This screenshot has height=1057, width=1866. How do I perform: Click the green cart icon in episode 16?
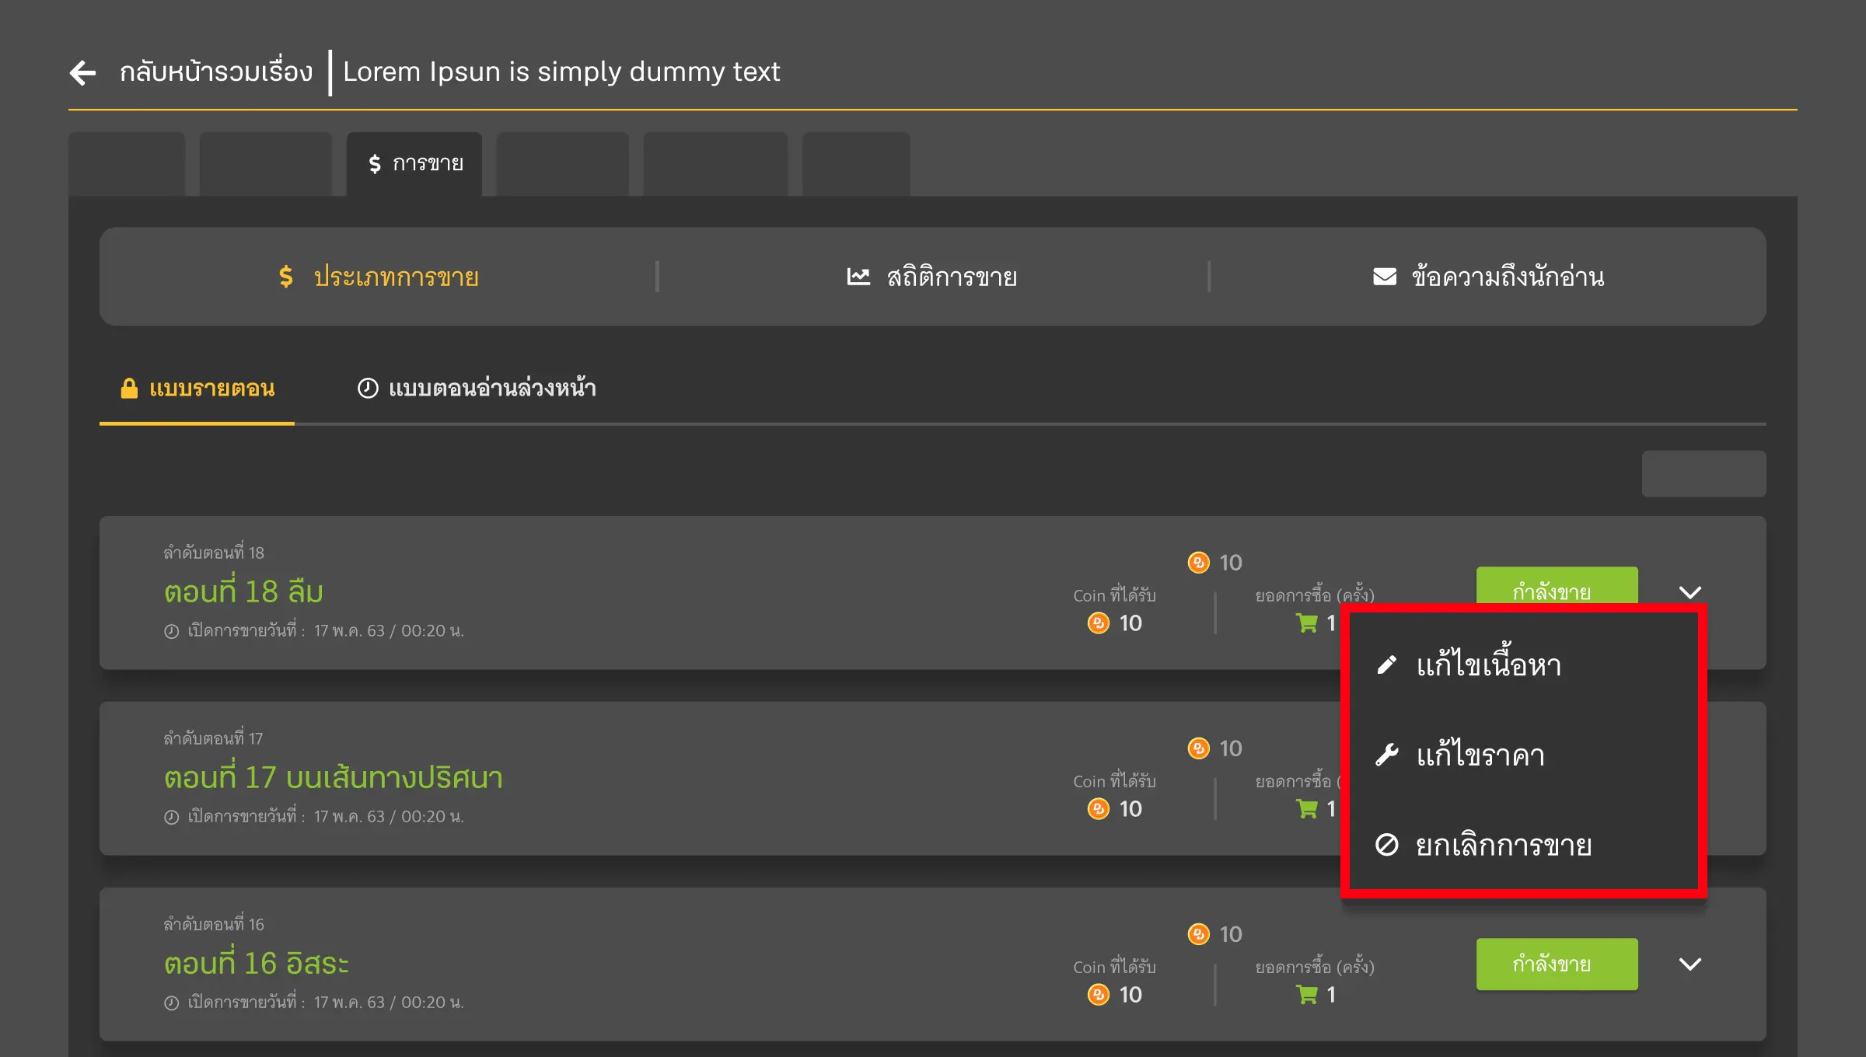click(1307, 994)
